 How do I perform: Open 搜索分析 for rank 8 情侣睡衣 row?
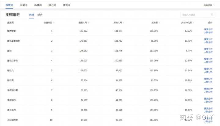[x=208, y=99]
